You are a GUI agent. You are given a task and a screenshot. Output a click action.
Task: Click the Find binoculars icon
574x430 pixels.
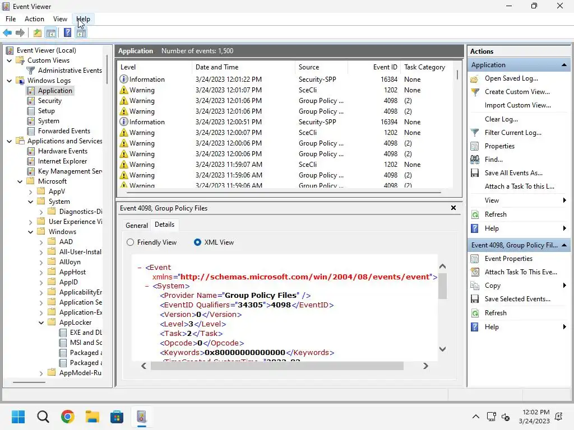[474, 160]
